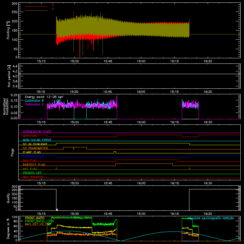Click the 'Pointing' axis title
Viewport: 244px width, 244px height.
[8, 30]
